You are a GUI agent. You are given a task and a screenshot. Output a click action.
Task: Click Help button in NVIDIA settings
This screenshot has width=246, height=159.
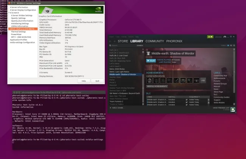84,81
